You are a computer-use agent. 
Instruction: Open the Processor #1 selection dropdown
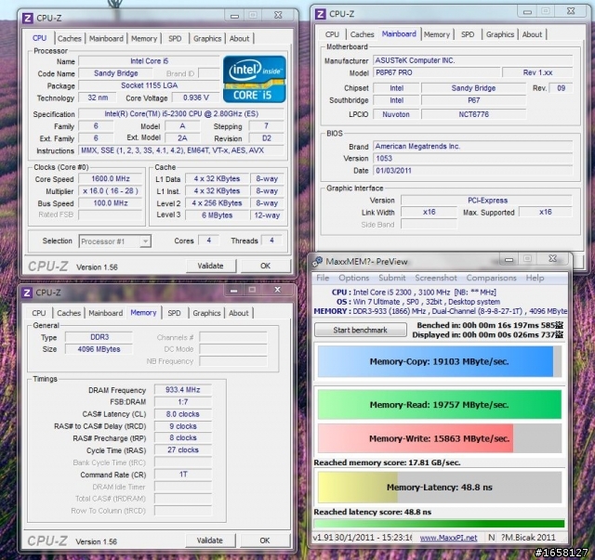pos(115,241)
